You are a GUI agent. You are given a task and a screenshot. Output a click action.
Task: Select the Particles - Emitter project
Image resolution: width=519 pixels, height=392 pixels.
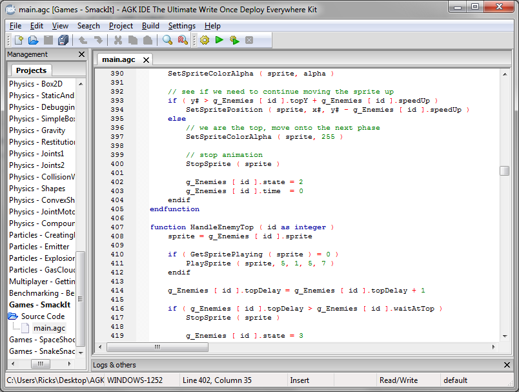click(x=39, y=247)
